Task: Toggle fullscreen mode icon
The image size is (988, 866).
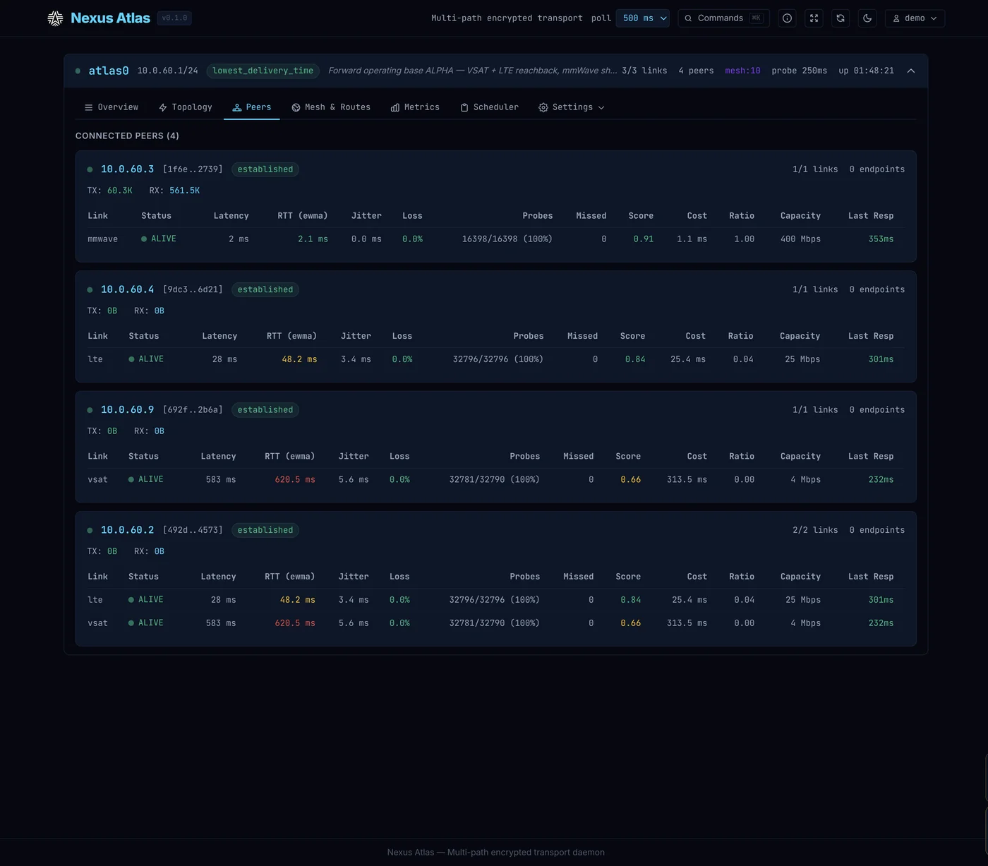Action: [814, 18]
